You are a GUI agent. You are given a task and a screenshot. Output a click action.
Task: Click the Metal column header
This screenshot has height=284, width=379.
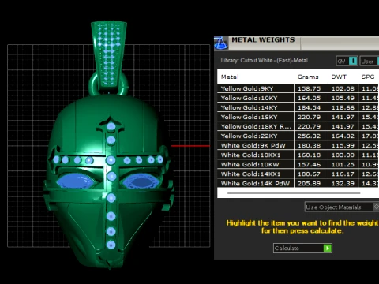pos(230,77)
